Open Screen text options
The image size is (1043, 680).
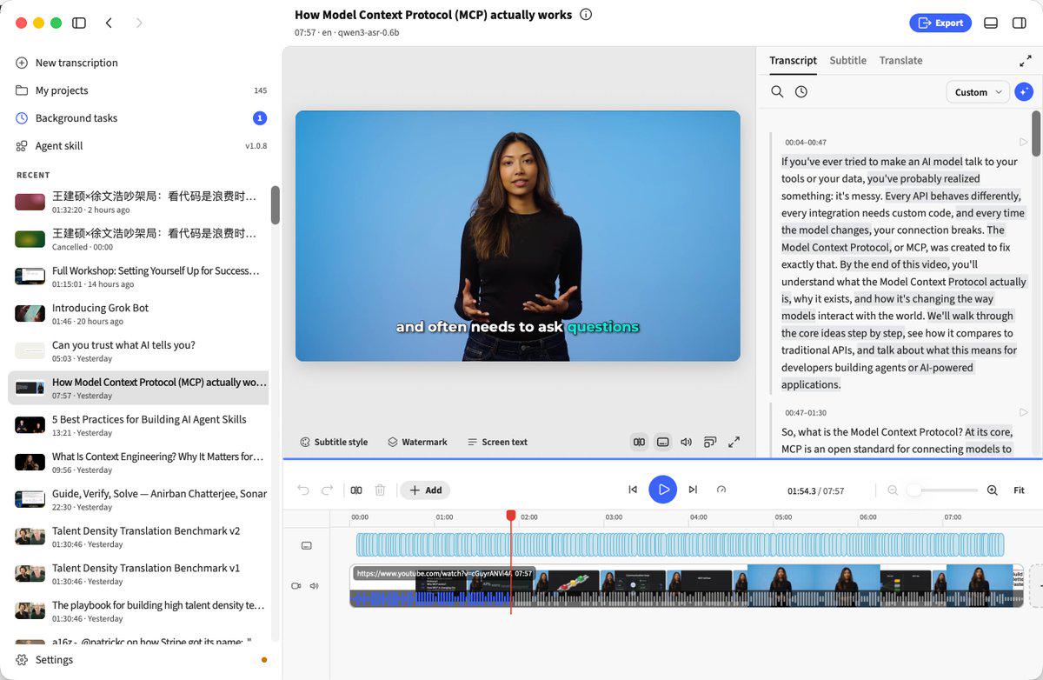pos(497,442)
